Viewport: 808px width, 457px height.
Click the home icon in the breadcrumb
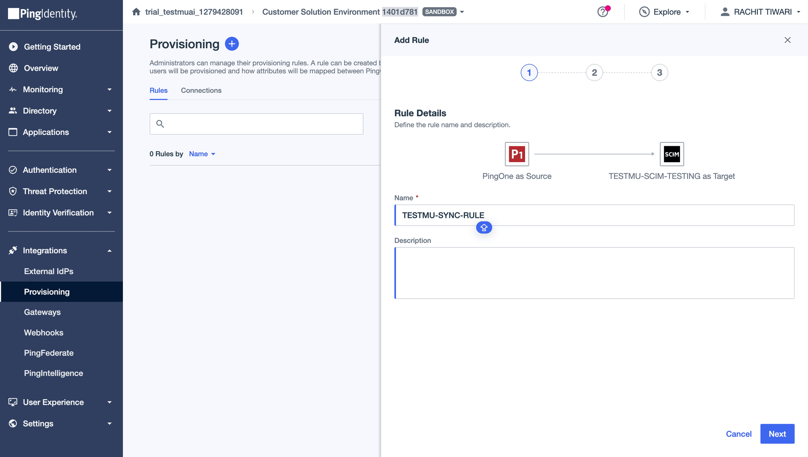coord(136,12)
